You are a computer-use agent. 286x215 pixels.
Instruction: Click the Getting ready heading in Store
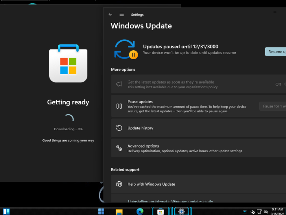68,102
